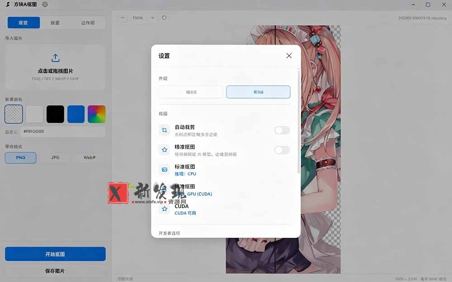Select the 亮色调 appearance option
This screenshot has height=282, width=452.
pyautogui.click(x=258, y=92)
